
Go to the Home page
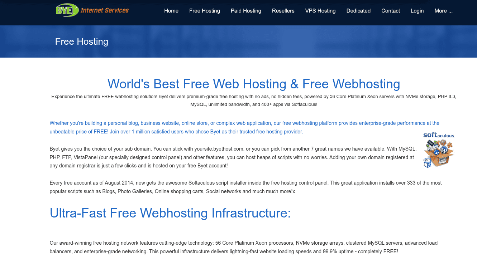pos(171,11)
